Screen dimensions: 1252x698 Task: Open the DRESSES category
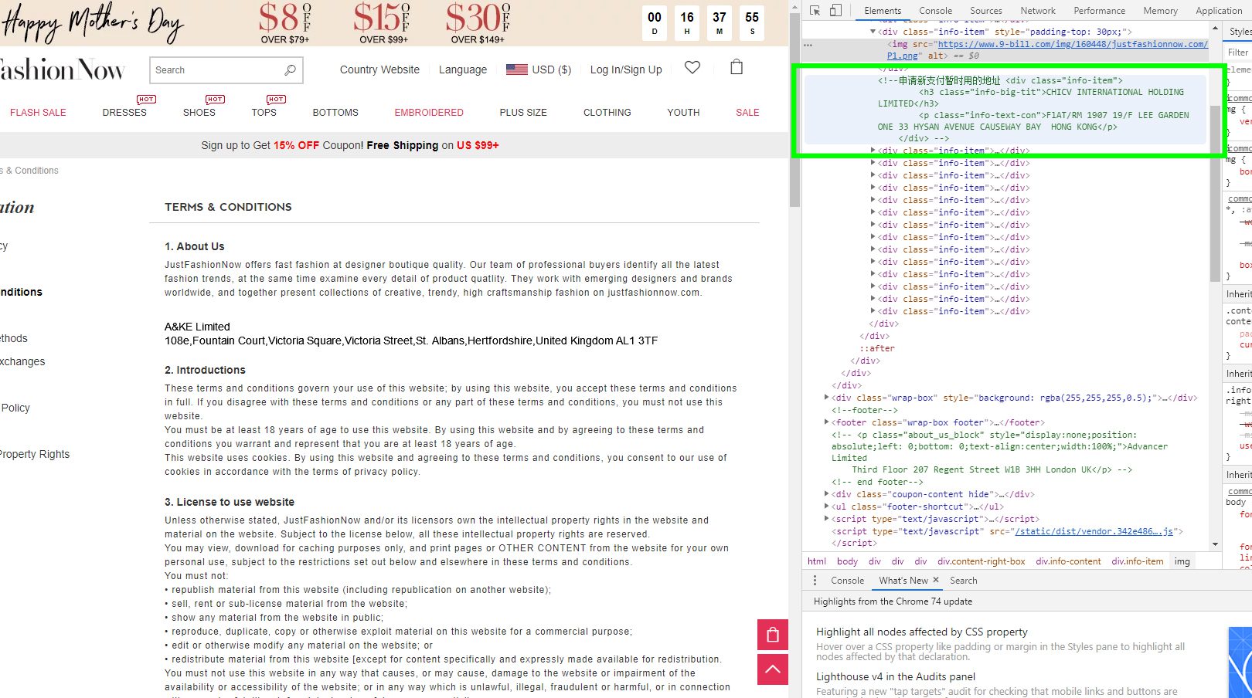click(x=124, y=113)
